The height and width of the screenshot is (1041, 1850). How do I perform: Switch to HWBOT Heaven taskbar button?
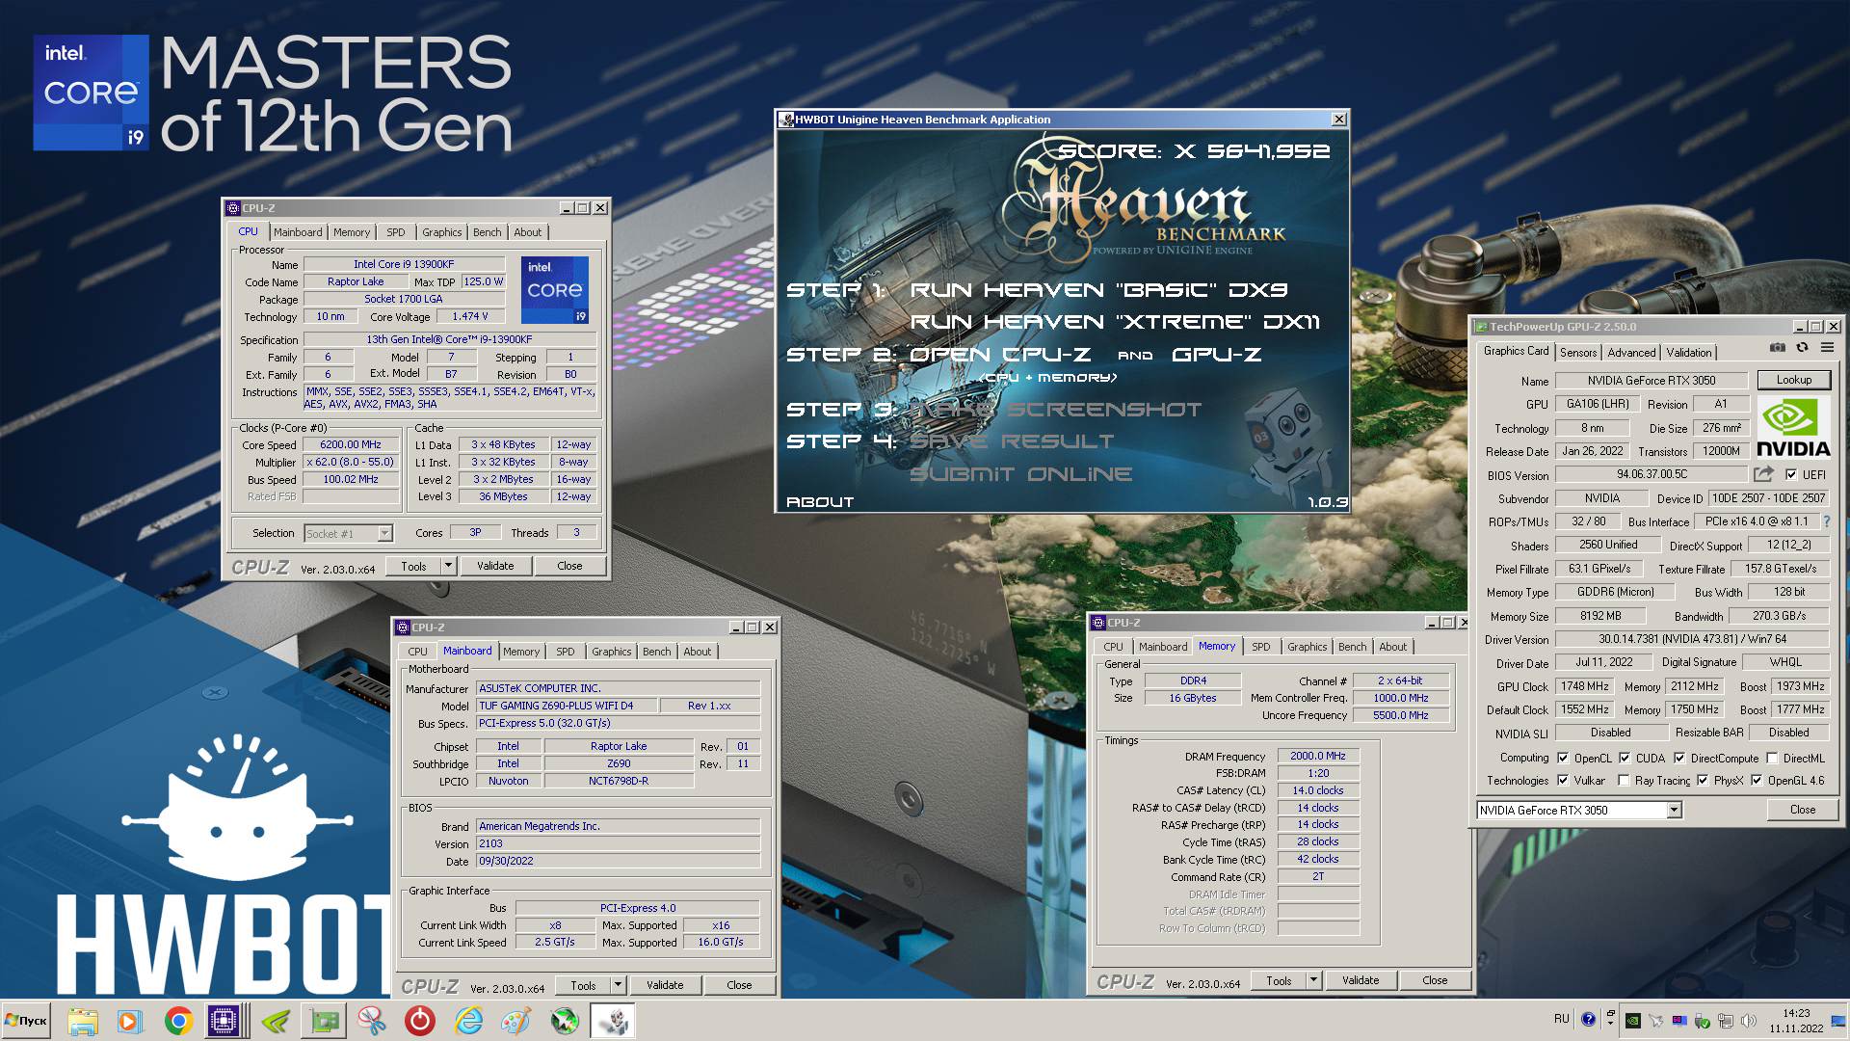(x=613, y=1021)
